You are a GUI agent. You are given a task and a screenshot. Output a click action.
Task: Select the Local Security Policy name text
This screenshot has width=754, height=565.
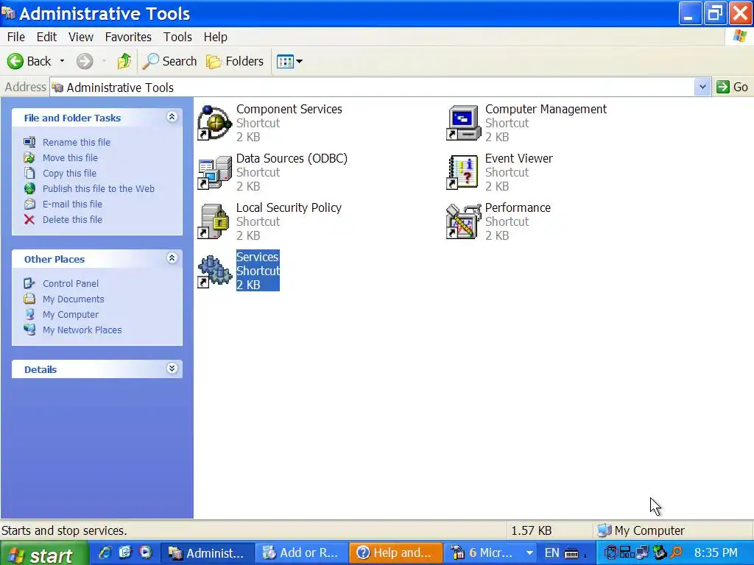point(289,207)
